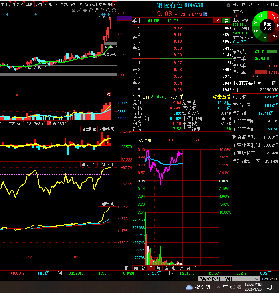Click 点击查看 link for large sell orders

pos(222,97)
